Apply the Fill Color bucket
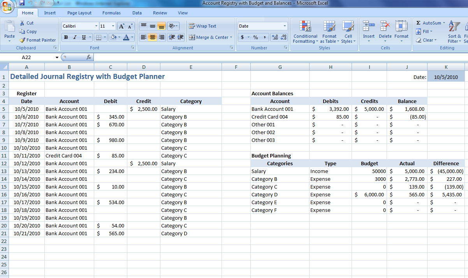The image size is (468, 278). 113,37
